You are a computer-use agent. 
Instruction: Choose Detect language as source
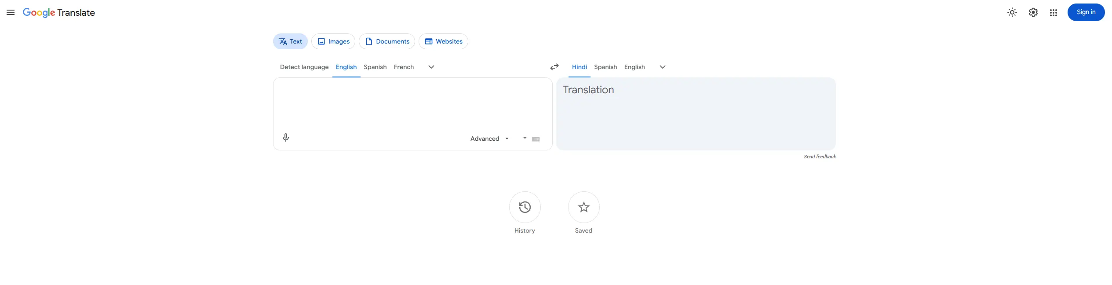pyautogui.click(x=304, y=67)
